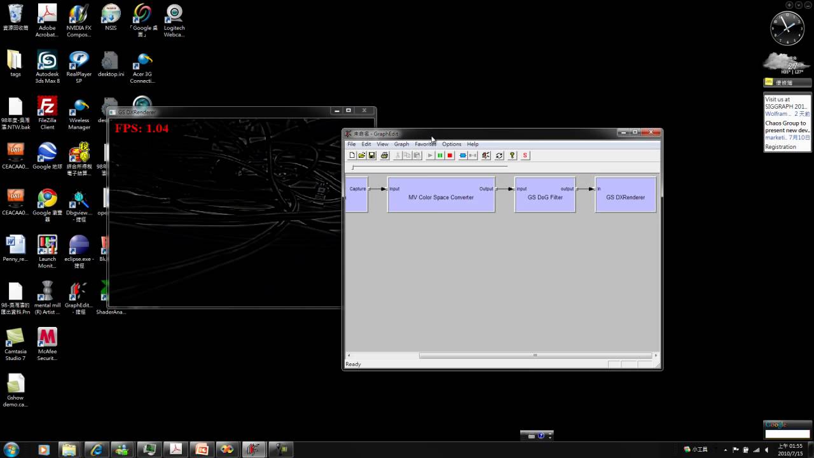Click the Refresh graph arrows icon
The image size is (814, 458).
coord(499,155)
